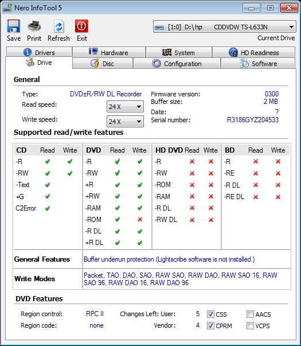Click the red X for DVD -ROM write
This screenshot has height=346, width=301.
[x=140, y=219]
